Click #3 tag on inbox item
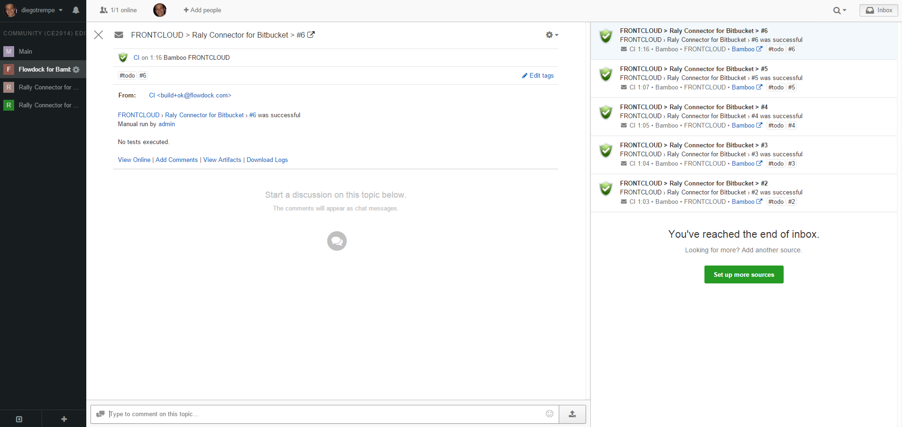Viewport: 902px width, 427px height. [792, 163]
